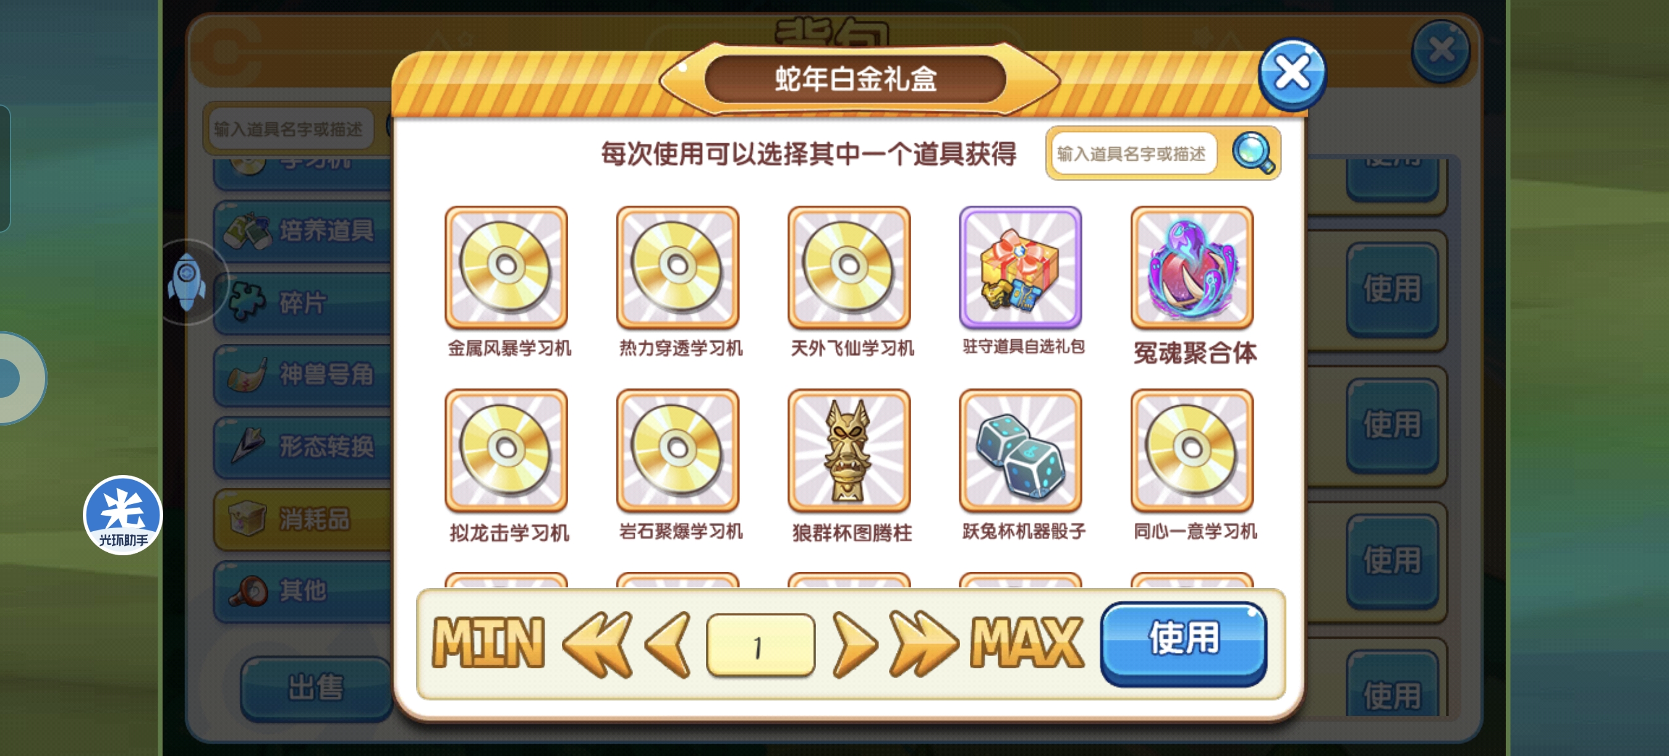Click the quantity number field showing 1

tap(761, 646)
